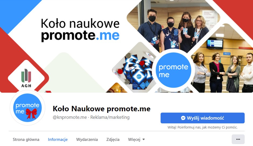Click the Koło naukowe promote.me cover headline
This screenshot has height=146, width=253.
(80, 30)
